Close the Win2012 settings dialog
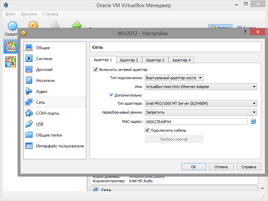268x201 pixels. 258,32
